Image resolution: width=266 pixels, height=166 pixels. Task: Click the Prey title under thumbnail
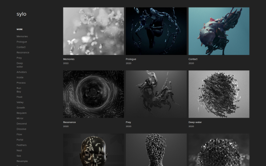(129, 122)
